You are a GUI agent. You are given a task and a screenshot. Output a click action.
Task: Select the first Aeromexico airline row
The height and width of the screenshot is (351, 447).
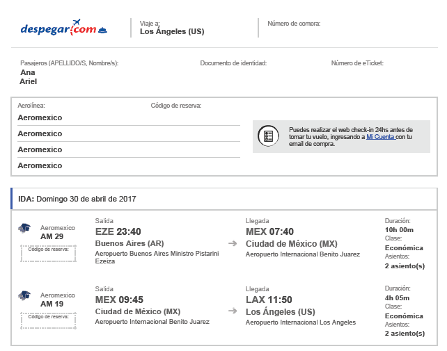tap(40, 117)
